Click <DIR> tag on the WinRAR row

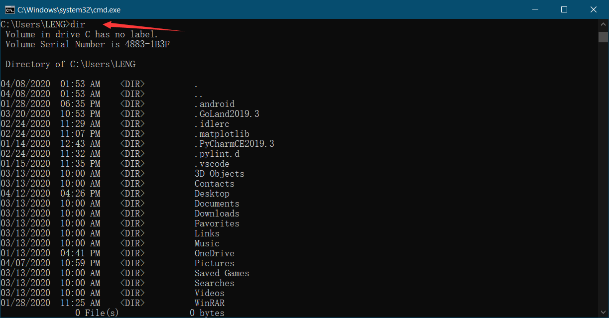click(x=132, y=303)
